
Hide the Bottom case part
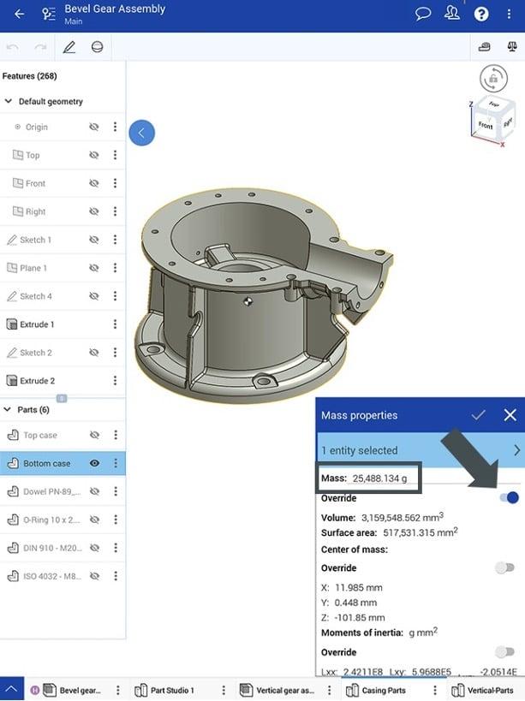94,463
